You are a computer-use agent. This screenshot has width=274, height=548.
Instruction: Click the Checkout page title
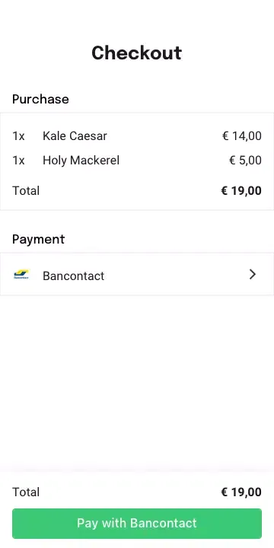(x=137, y=53)
